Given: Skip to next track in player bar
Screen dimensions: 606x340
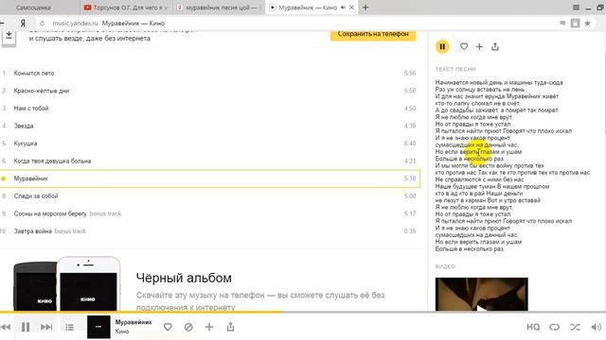Looking at the screenshot, I should coord(46,328).
